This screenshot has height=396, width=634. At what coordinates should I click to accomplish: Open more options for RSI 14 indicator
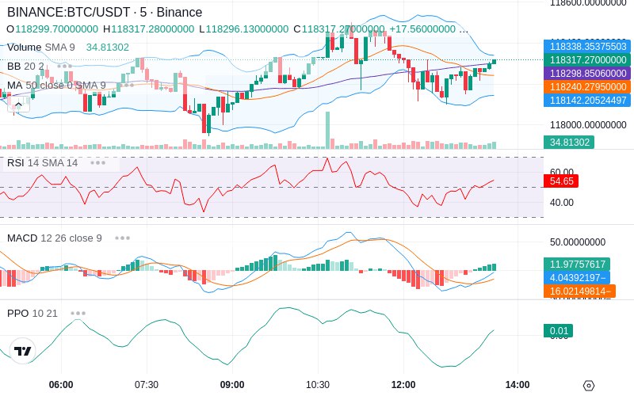97,163
